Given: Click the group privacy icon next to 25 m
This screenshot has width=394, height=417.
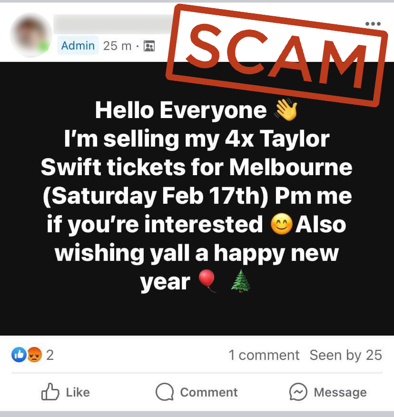Looking at the screenshot, I should click(x=149, y=46).
